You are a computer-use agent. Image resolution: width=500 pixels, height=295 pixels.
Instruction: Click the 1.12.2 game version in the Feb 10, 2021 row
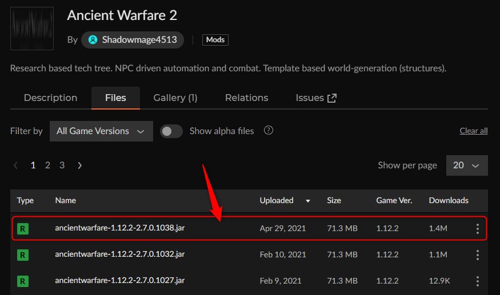coord(387,254)
